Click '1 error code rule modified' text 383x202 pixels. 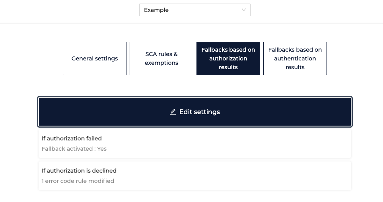tap(78, 181)
